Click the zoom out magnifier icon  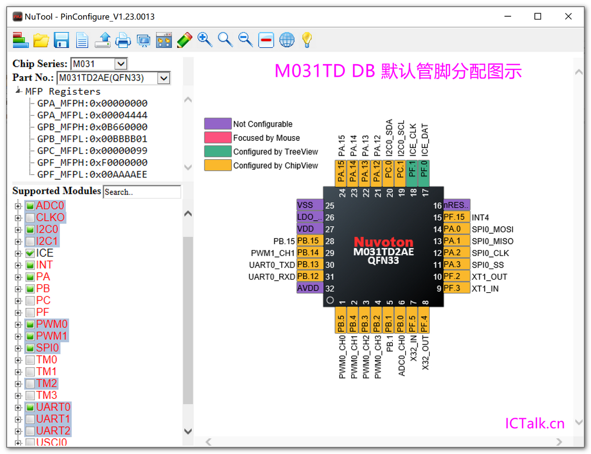tap(246, 39)
